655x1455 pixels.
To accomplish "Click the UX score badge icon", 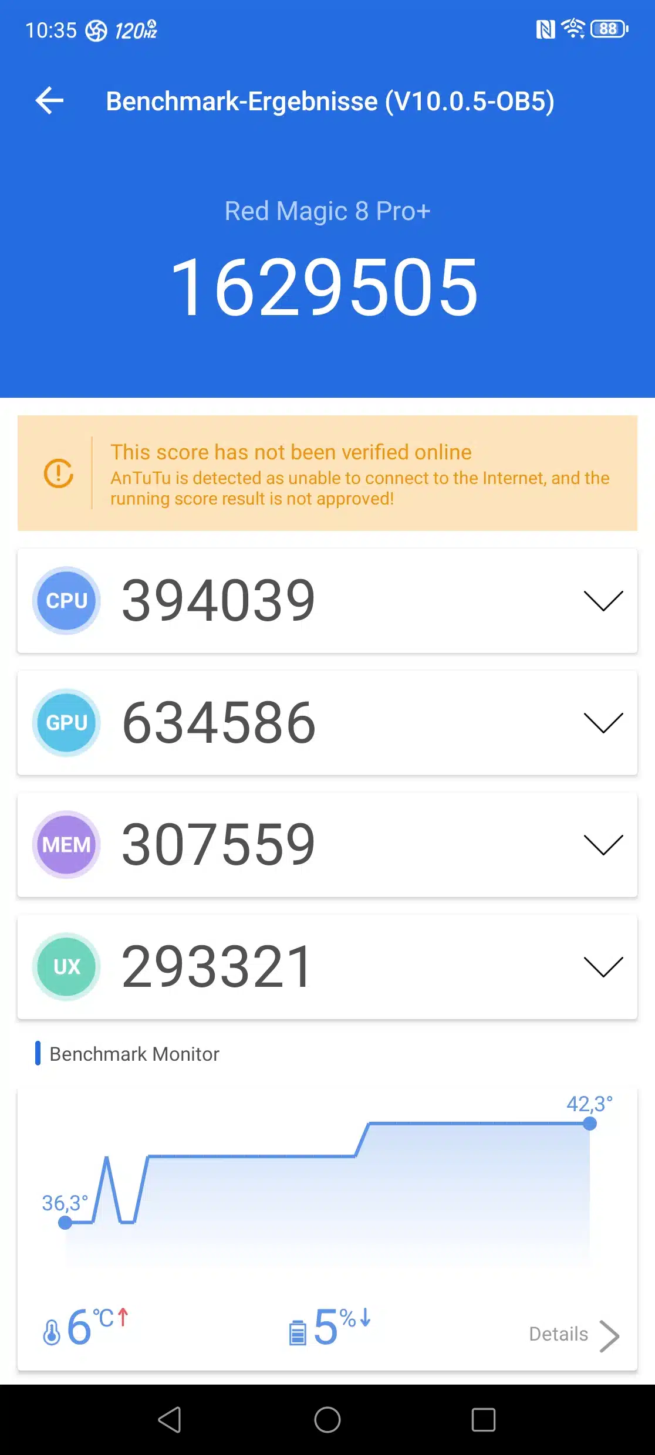I will 67,967.
